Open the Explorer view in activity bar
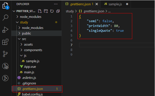This screenshot has height=96, width=155. pyautogui.click(x=5, y=6)
